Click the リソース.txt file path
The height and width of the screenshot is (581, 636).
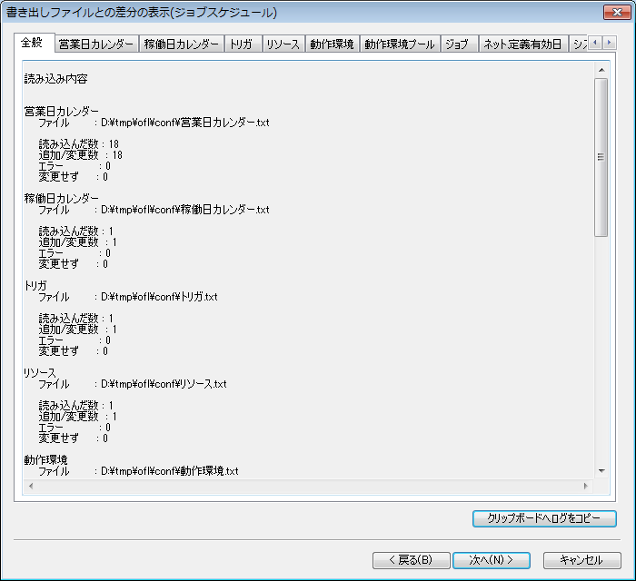(x=164, y=384)
